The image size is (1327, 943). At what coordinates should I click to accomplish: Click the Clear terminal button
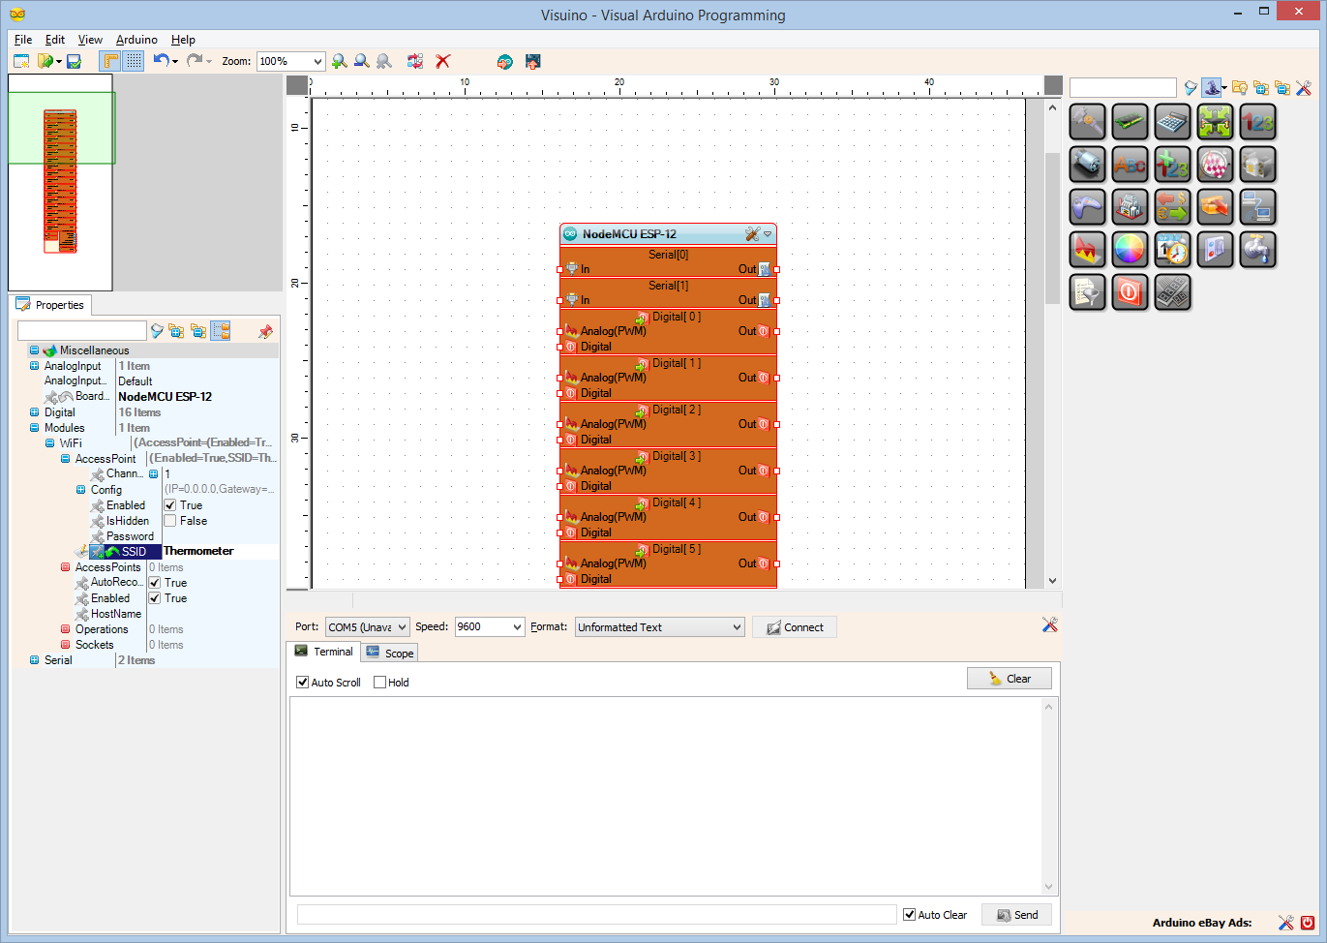[x=1010, y=679]
